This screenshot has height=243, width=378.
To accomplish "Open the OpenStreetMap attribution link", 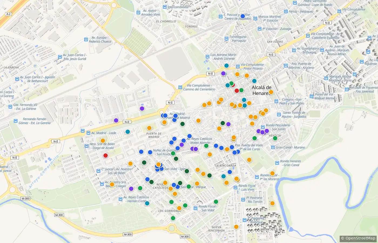I will (358, 238).
